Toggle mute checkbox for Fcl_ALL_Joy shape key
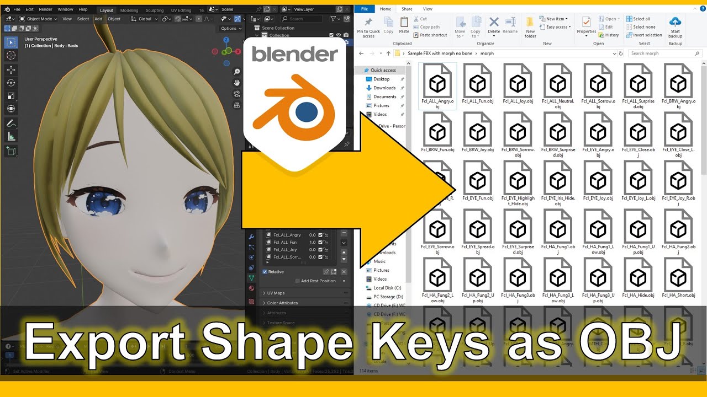 click(x=320, y=250)
